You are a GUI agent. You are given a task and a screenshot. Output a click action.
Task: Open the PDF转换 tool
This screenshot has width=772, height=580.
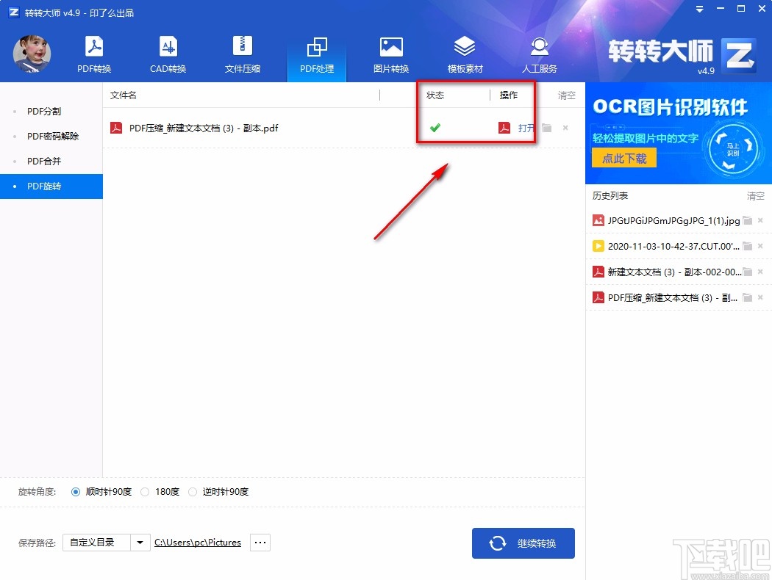pos(93,51)
